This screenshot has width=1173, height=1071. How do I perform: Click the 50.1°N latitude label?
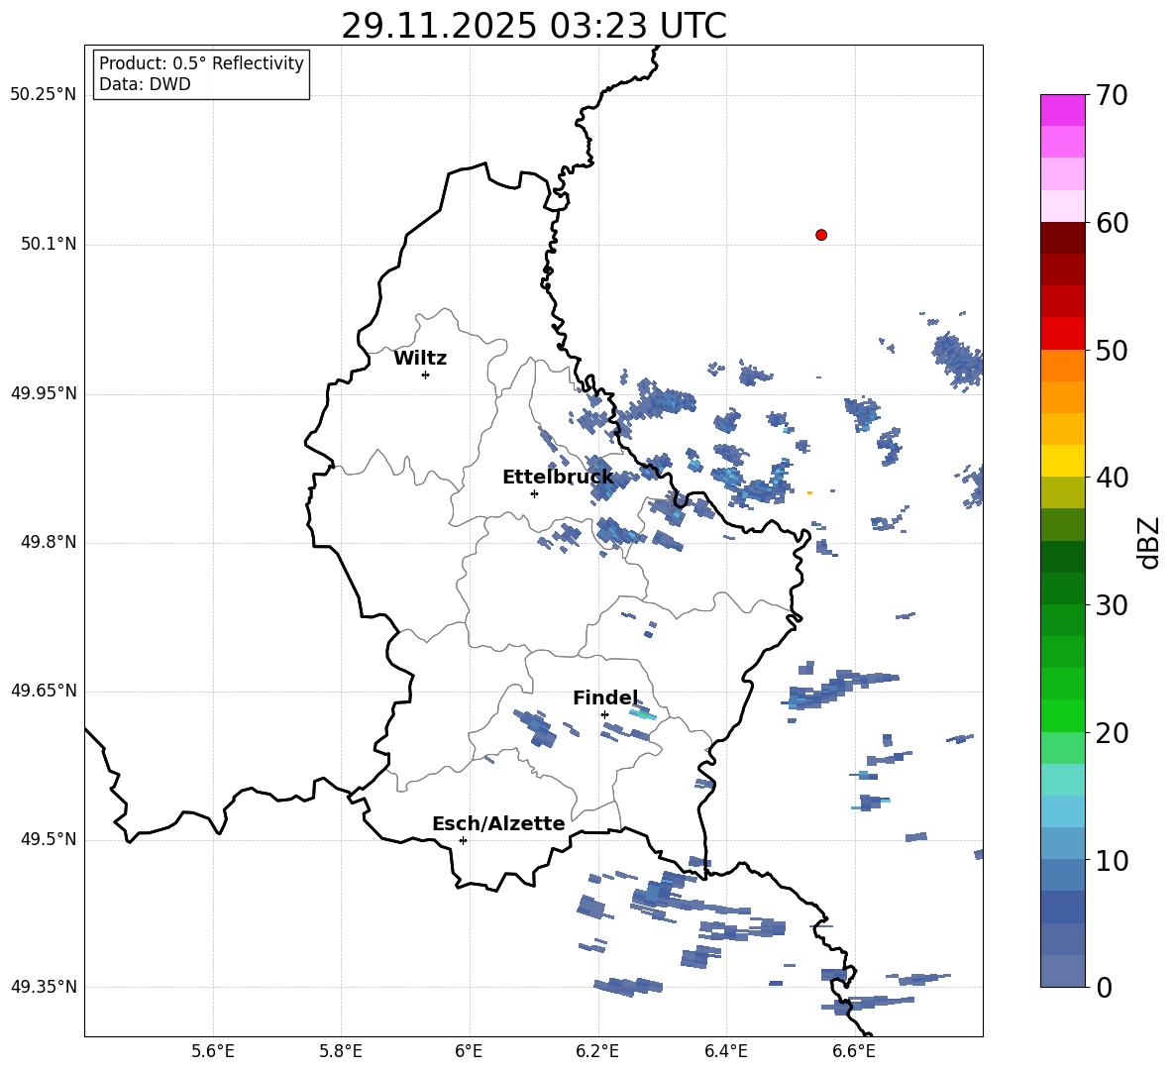point(49,244)
